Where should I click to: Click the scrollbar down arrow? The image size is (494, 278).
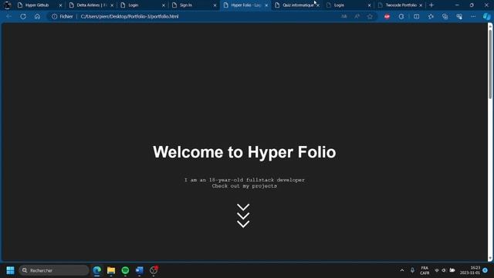(x=490, y=259)
